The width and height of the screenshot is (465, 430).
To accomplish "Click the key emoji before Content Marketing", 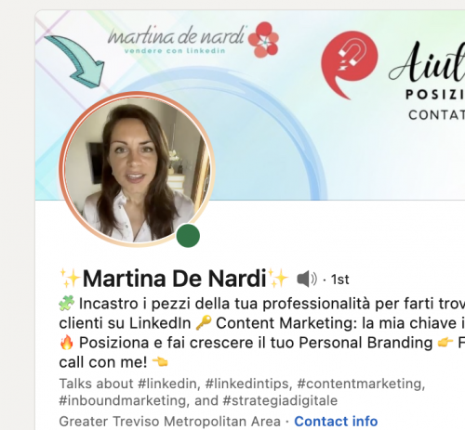I will click(204, 323).
